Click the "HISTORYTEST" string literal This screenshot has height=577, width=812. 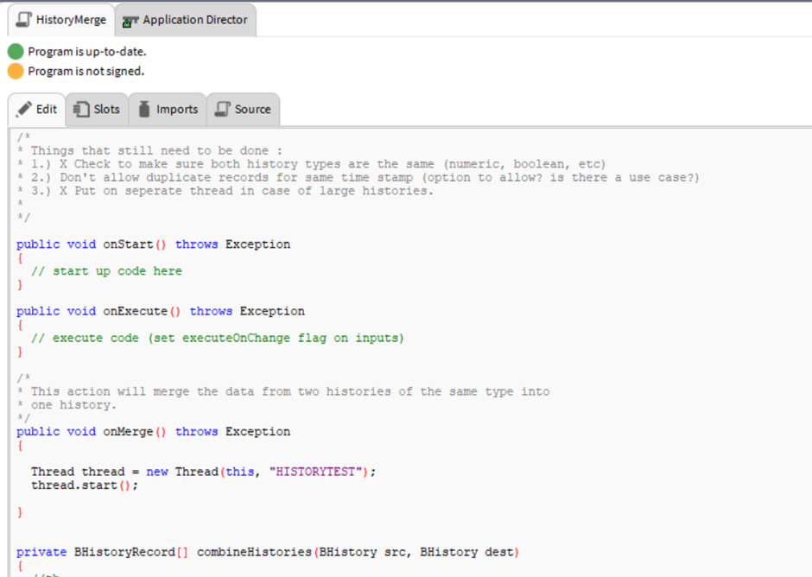click(x=319, y=472)
